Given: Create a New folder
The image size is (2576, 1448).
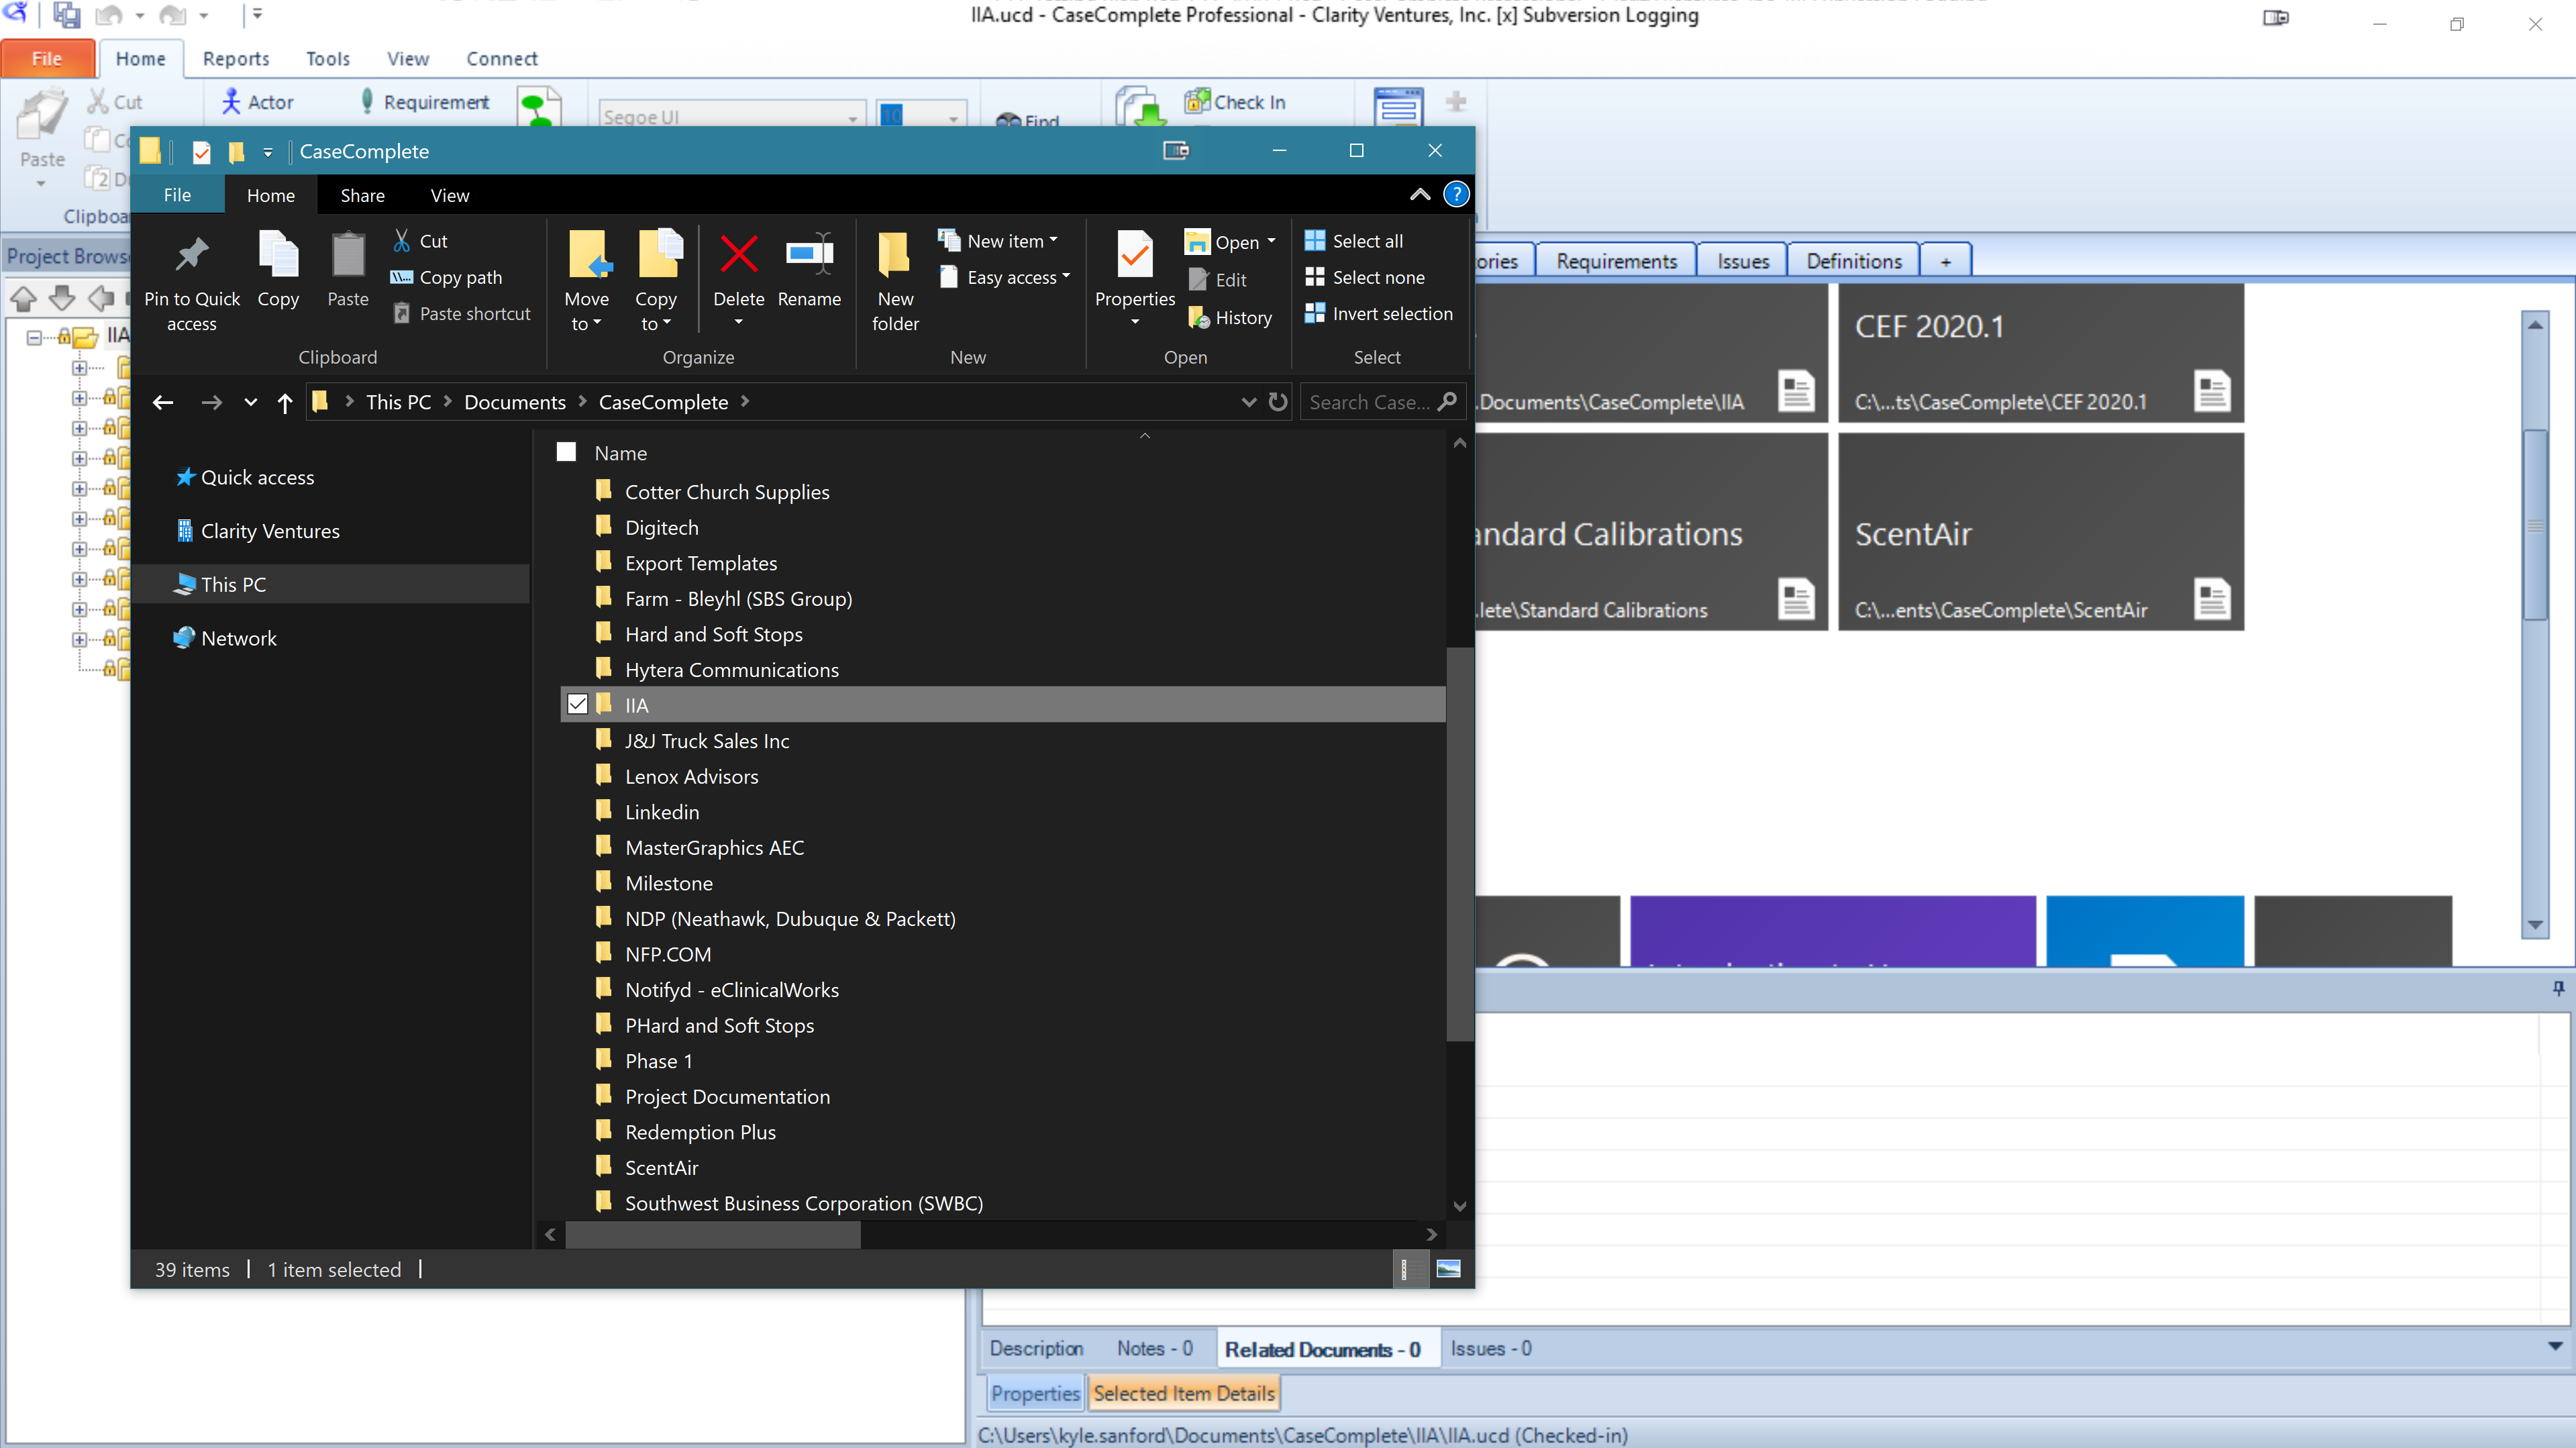Looking at the screenshot, I should [895, 281].
